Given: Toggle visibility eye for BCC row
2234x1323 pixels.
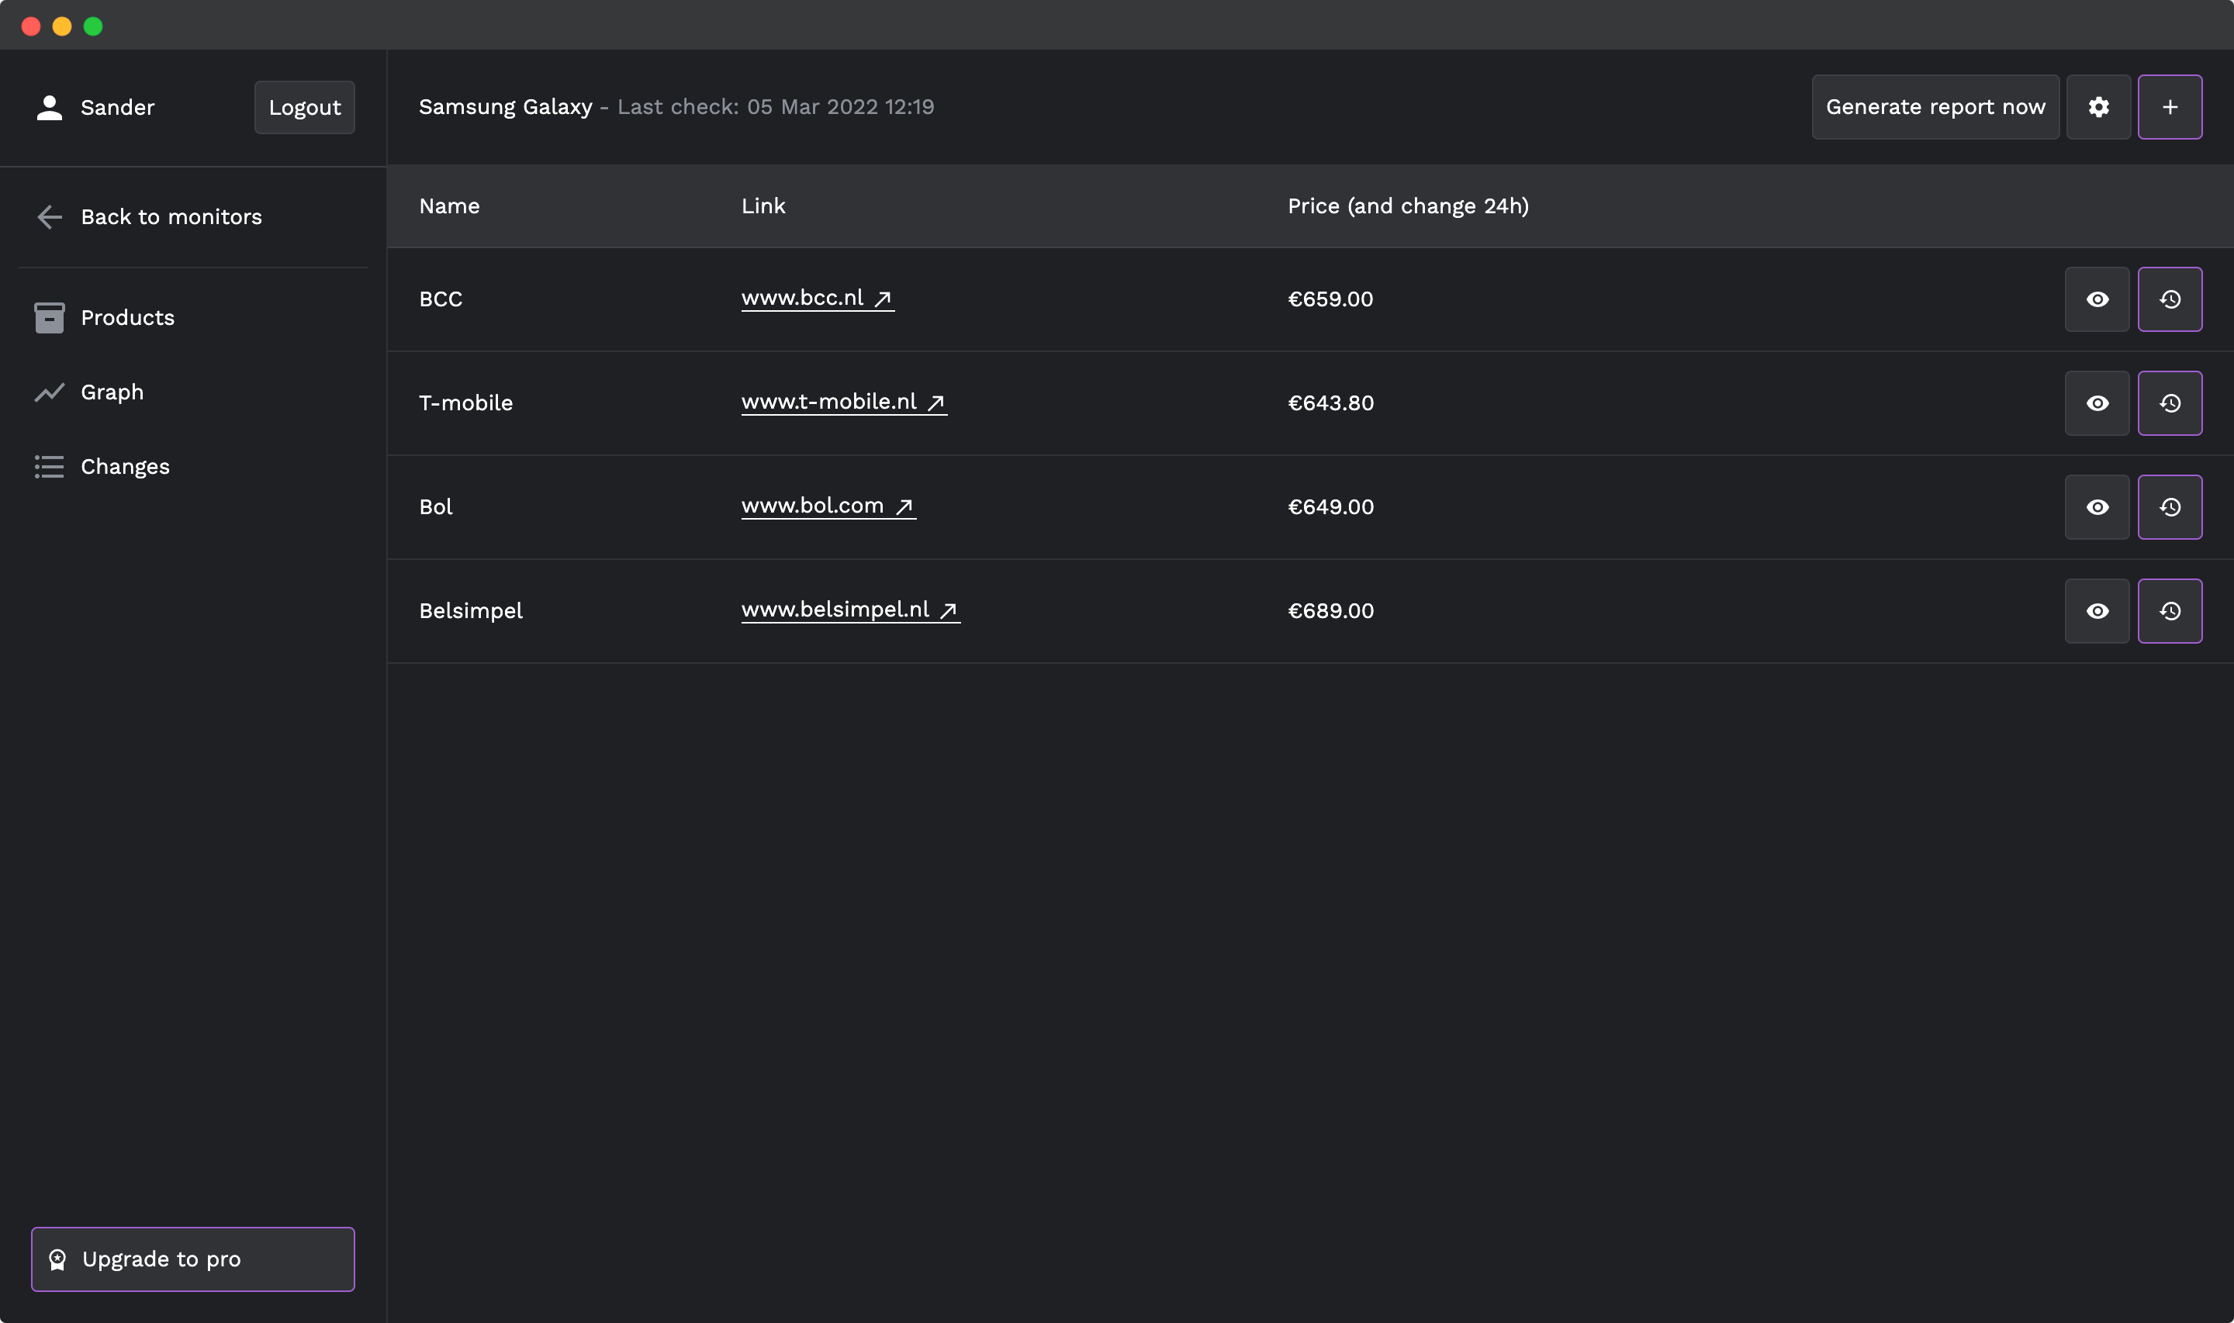Looking at the screenshot, I should (x=2097, y=299).
